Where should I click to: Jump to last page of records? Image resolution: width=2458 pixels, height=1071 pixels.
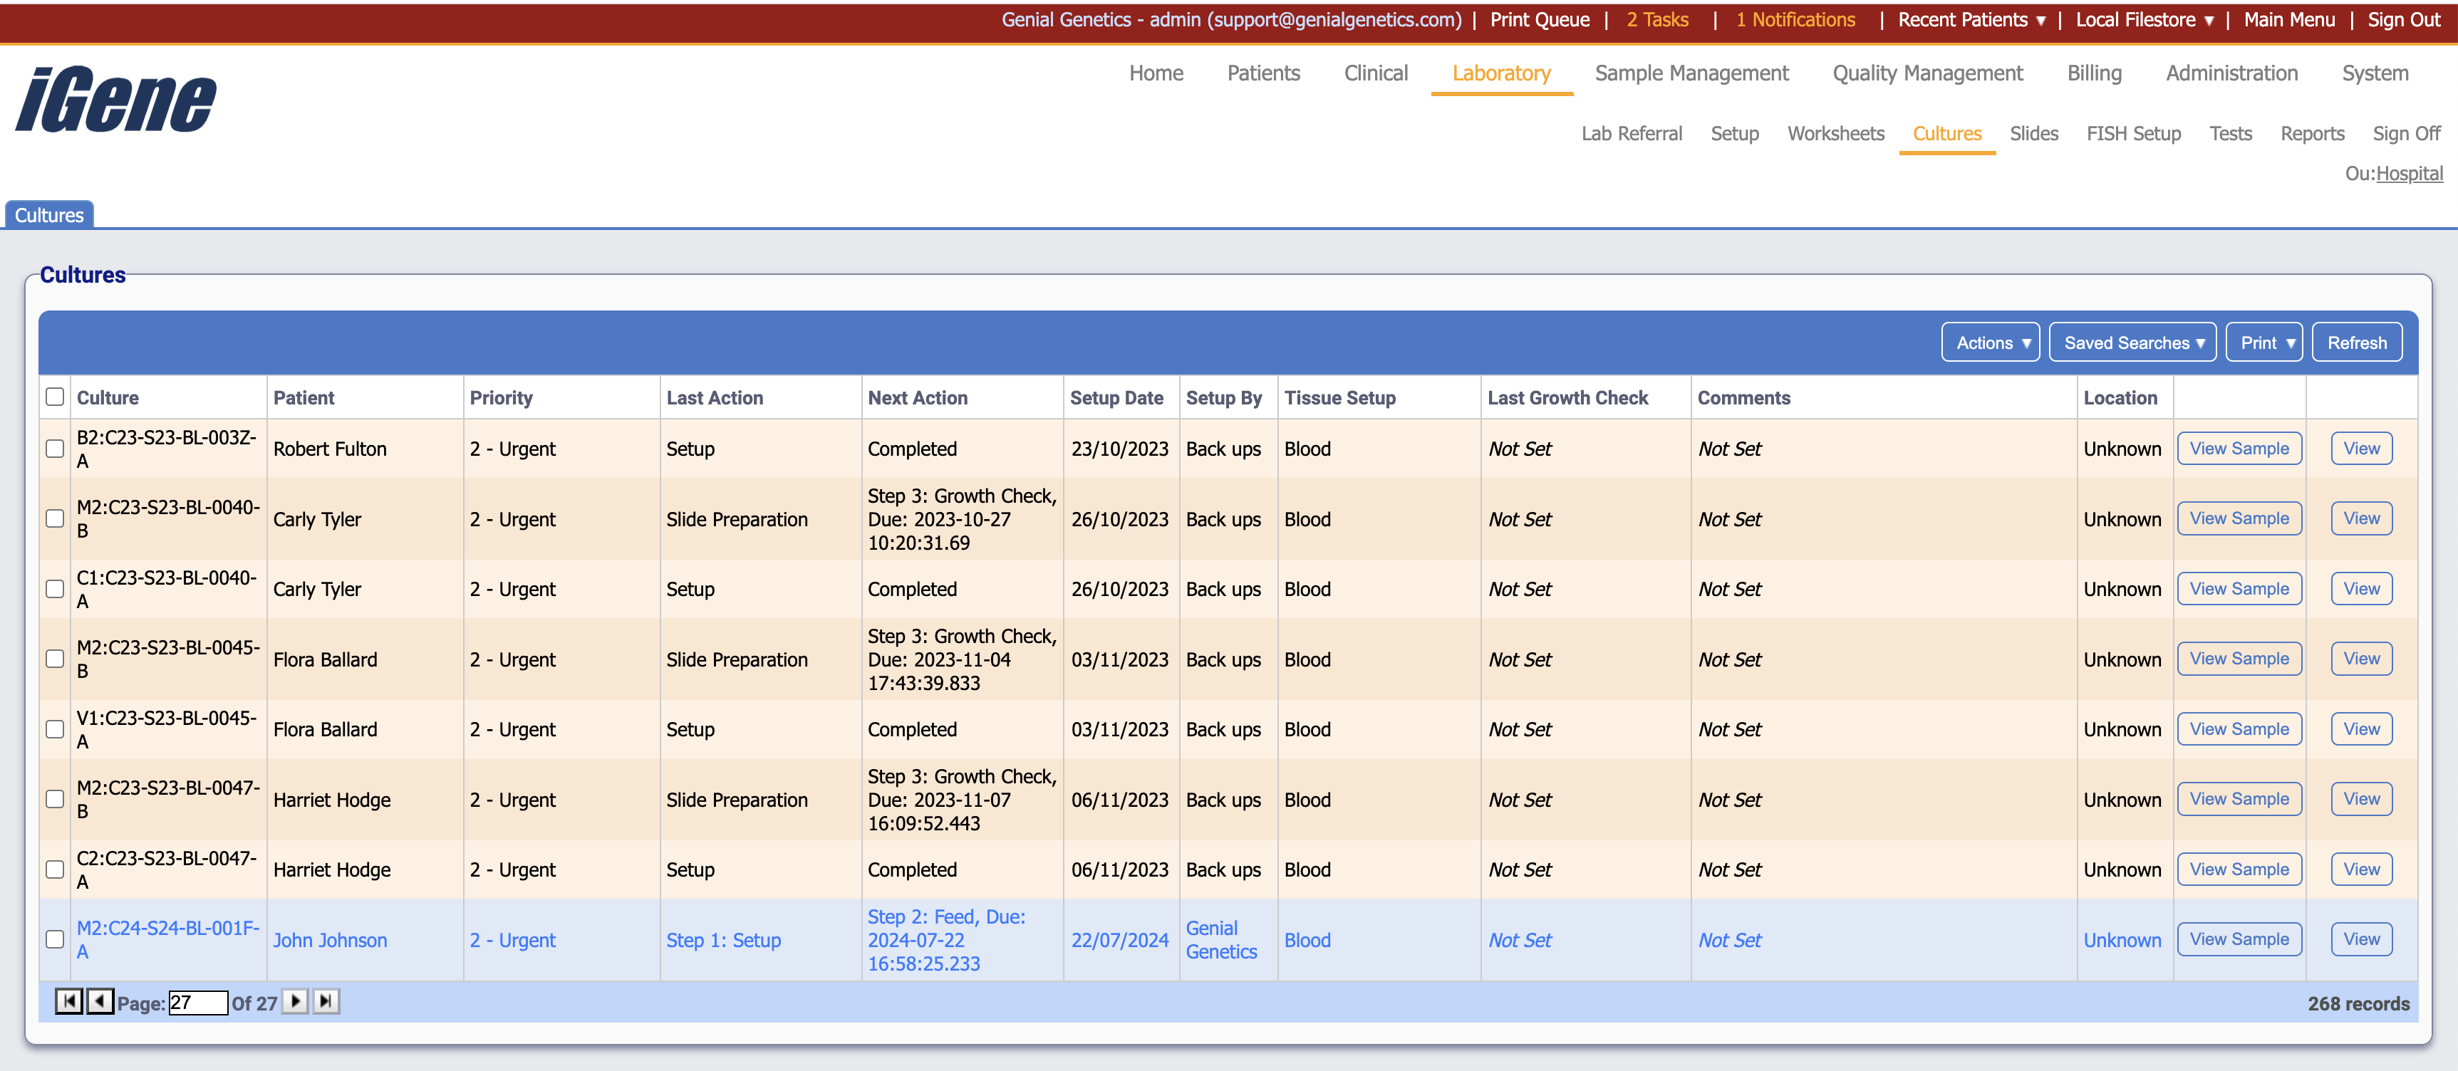coord(326,1001)
